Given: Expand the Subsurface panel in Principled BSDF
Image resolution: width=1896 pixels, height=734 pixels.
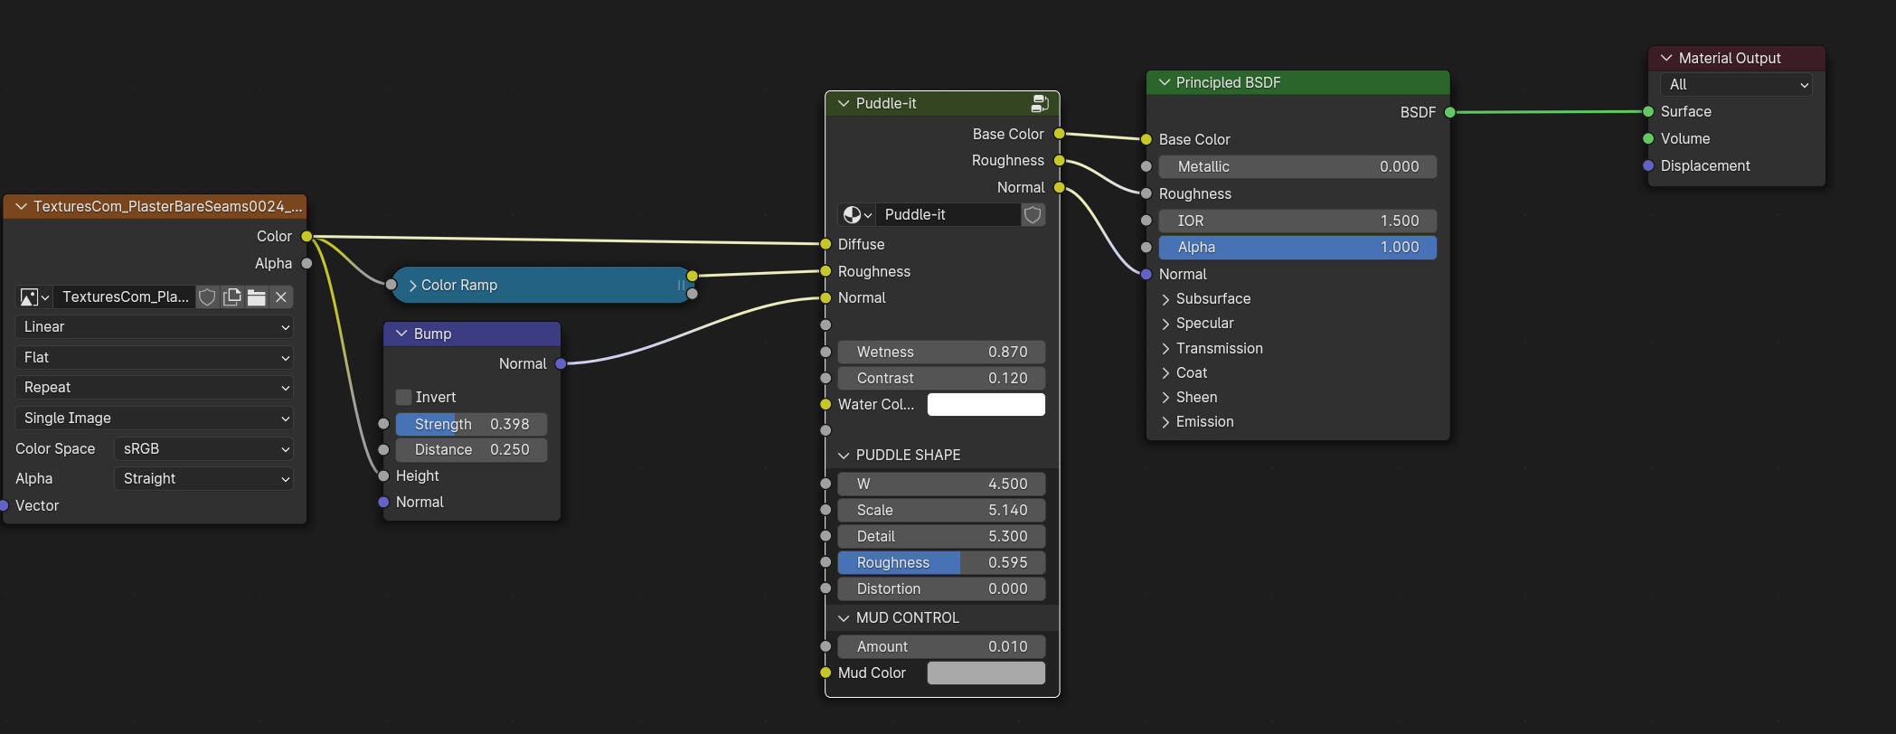Looking at the screenshot, I should (1165, 299).
